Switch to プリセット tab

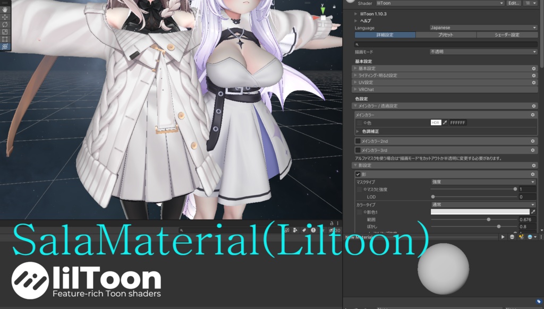tap(446, 35)
